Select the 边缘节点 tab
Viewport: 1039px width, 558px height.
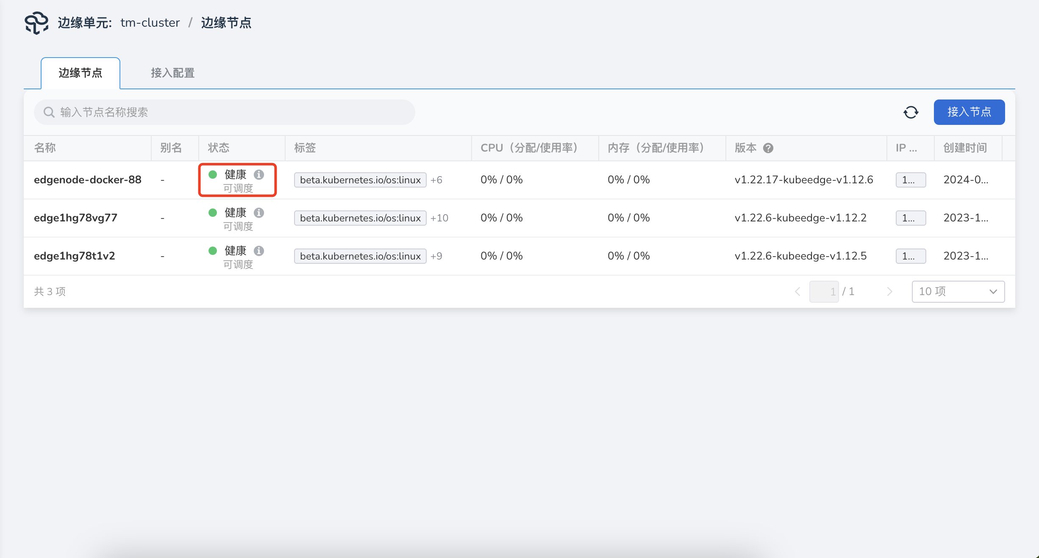(x=81, y=73)
